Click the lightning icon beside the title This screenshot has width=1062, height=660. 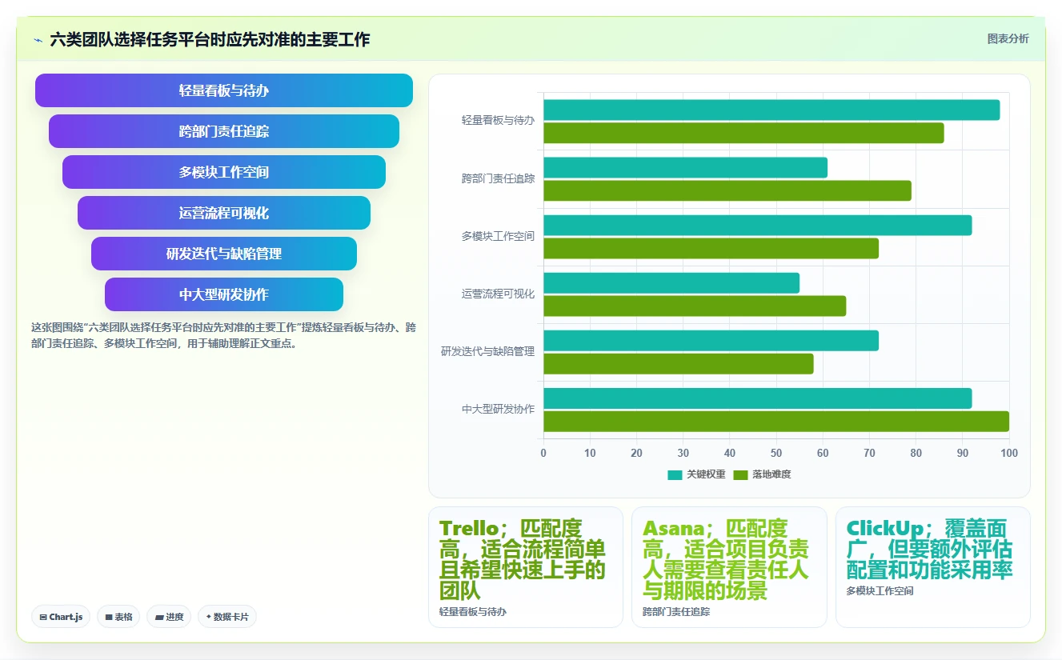click(38, 40)
